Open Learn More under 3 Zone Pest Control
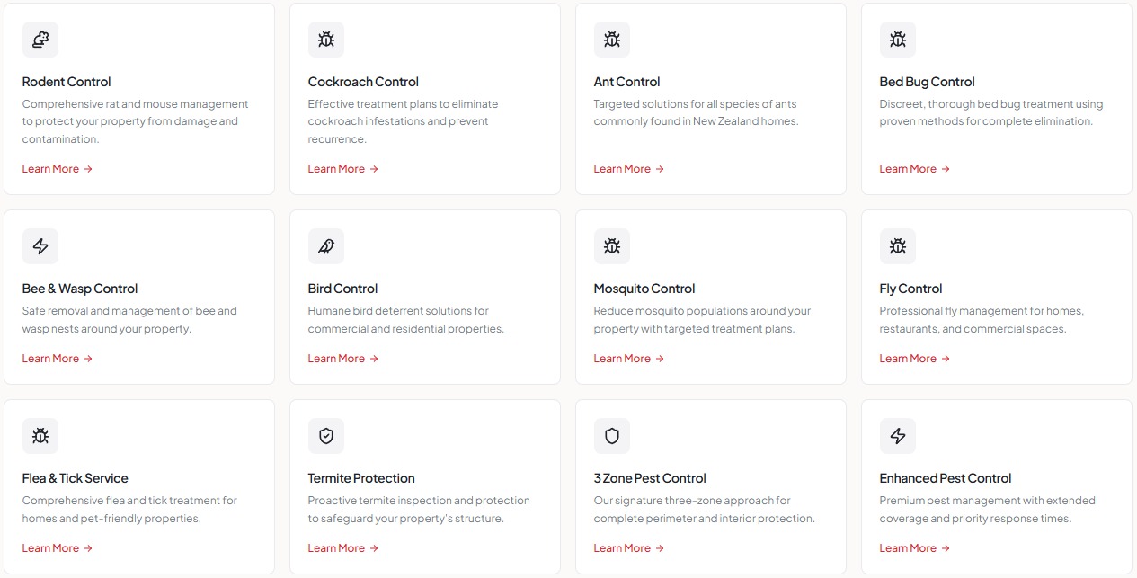 tap(629, 548)
